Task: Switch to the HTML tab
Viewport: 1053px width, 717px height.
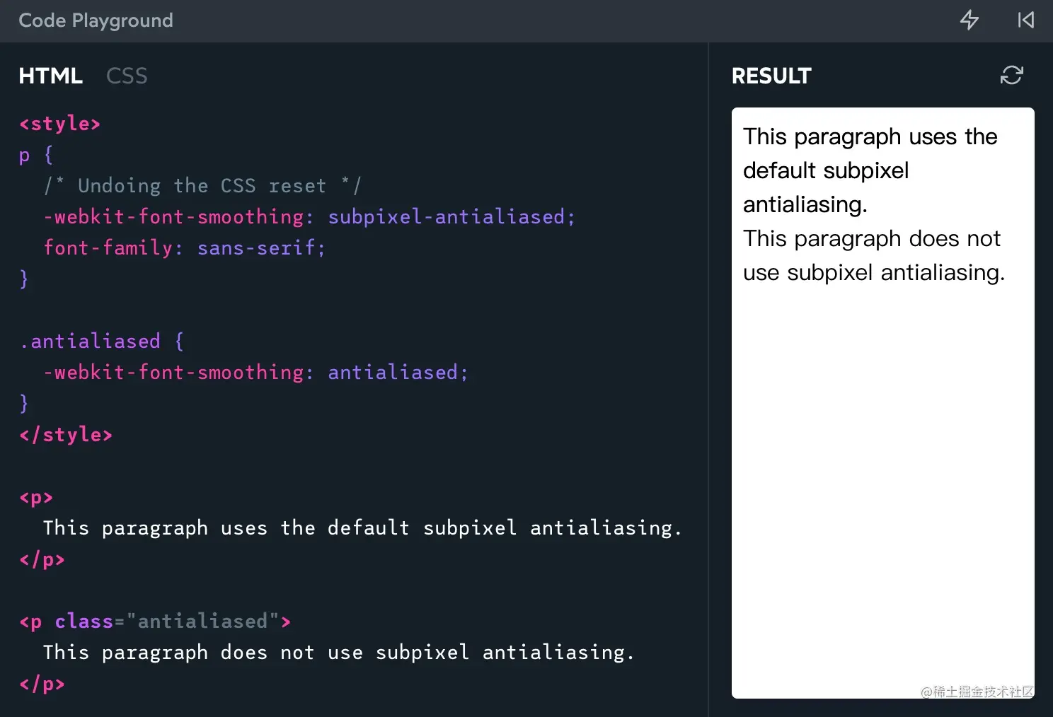Action: tap(50, 76)
